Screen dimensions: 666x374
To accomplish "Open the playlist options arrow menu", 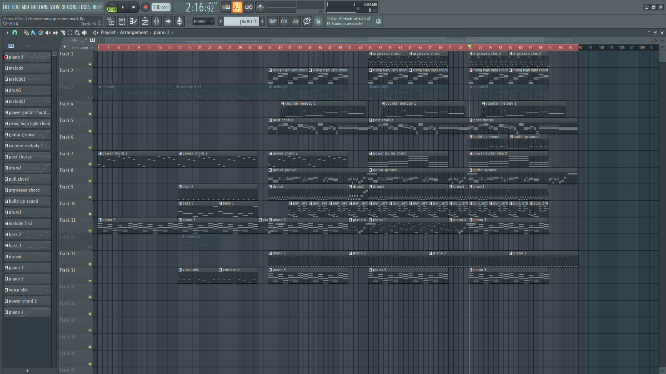I will tap(7, 33).
